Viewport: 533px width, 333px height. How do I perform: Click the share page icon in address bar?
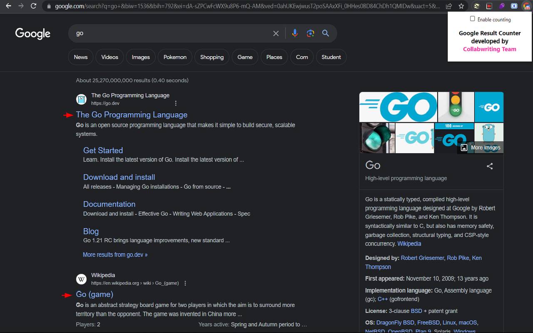(x=449, y=6)
